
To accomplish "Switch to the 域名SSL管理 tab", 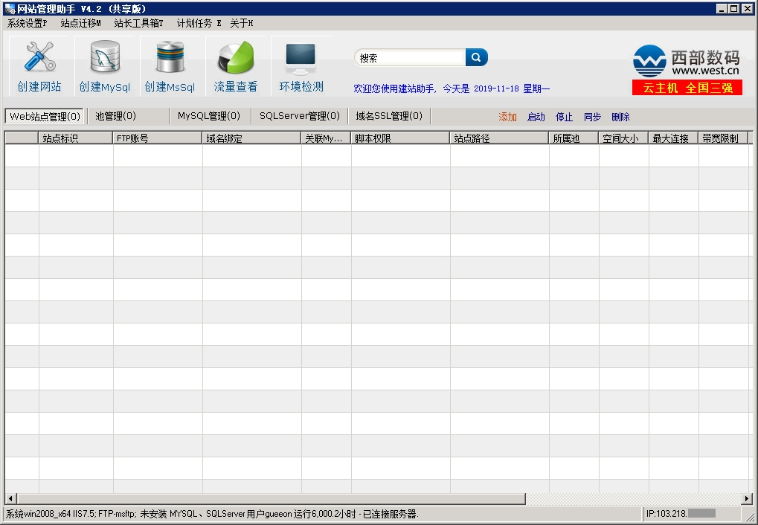I will (388, 116).
